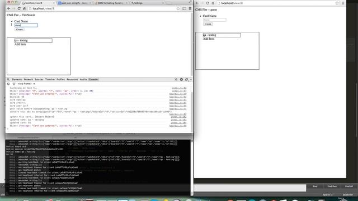358x201 pixels.
Task: Open the Chrome menu in the guest window
Action: pyautogui.click(x=343, y=3)
